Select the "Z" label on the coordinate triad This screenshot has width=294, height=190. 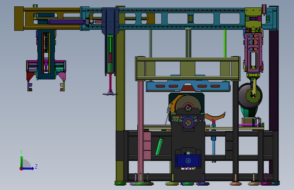[x=36, y=166]
